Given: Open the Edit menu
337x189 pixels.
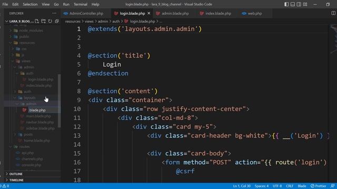Looking at the screenshot, I should (x=15, y=4).
